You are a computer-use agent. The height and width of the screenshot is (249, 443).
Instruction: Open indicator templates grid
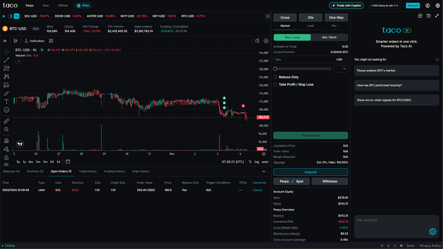pyautogui.click(x=51, y=41)
